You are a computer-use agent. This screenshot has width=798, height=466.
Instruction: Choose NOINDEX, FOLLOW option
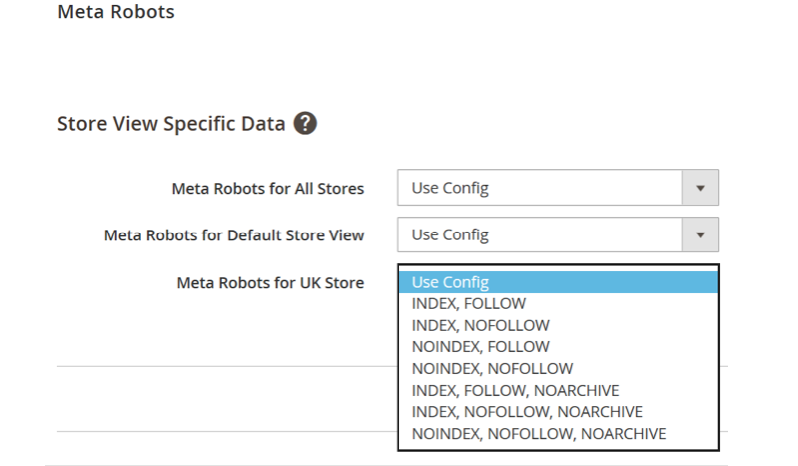click(x=558, y=347)
